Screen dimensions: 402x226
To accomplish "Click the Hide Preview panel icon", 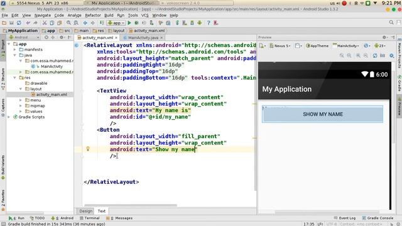I will pyautogui.click(x=393, y=37).
